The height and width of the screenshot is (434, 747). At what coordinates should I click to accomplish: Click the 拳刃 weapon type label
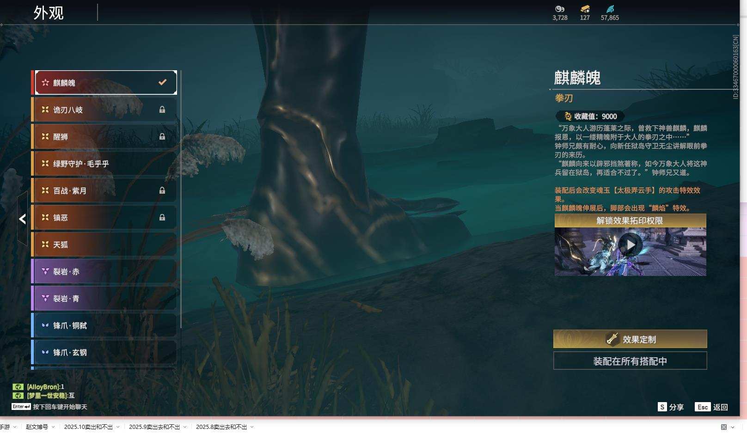click(564, 98)
